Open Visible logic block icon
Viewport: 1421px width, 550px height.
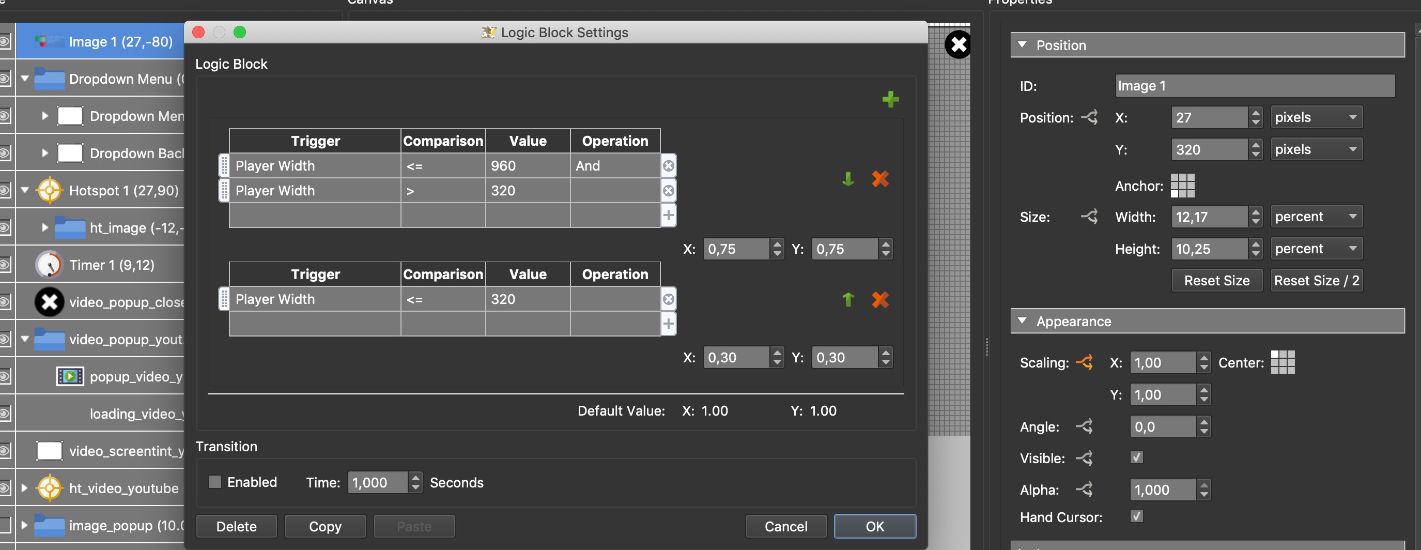(x=1084, y=457)
